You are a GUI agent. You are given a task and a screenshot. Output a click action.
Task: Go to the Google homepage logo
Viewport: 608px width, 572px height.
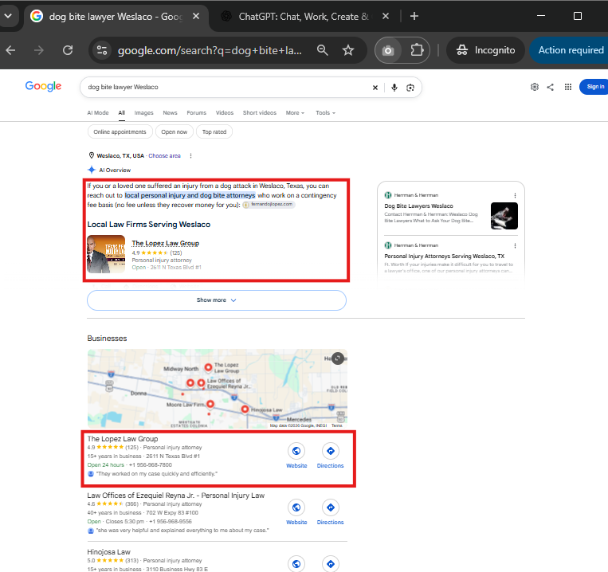(x=43, y=86)
